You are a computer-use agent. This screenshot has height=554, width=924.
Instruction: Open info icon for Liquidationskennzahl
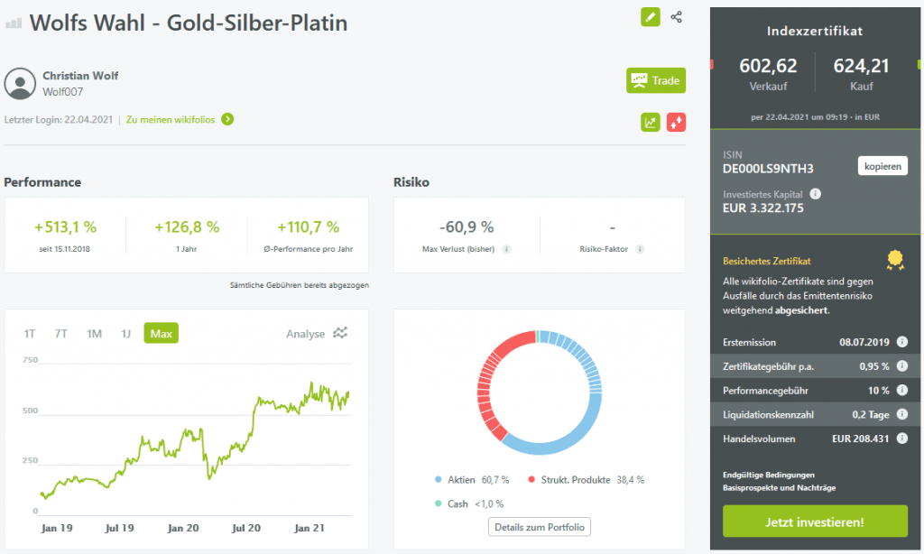tap(901, 415)
